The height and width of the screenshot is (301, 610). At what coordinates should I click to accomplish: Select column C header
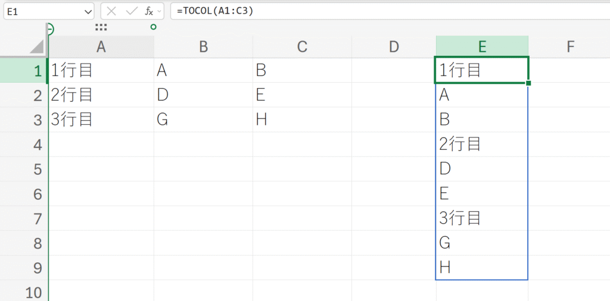coord(302,47)
